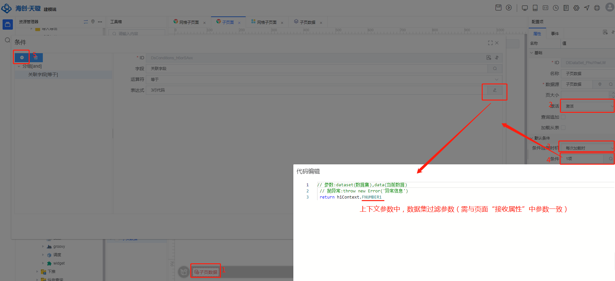Select the 关联字段[等于] condition item
The image size is (615, 281).
pos(43,74)
